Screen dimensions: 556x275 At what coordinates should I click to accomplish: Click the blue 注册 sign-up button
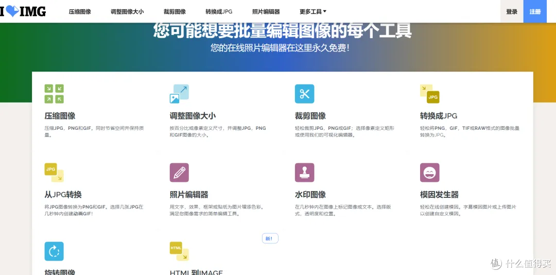tap(535, 11)
